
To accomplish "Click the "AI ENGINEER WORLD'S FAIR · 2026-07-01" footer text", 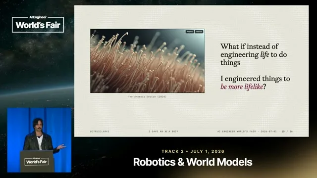I will coord(247,132).
